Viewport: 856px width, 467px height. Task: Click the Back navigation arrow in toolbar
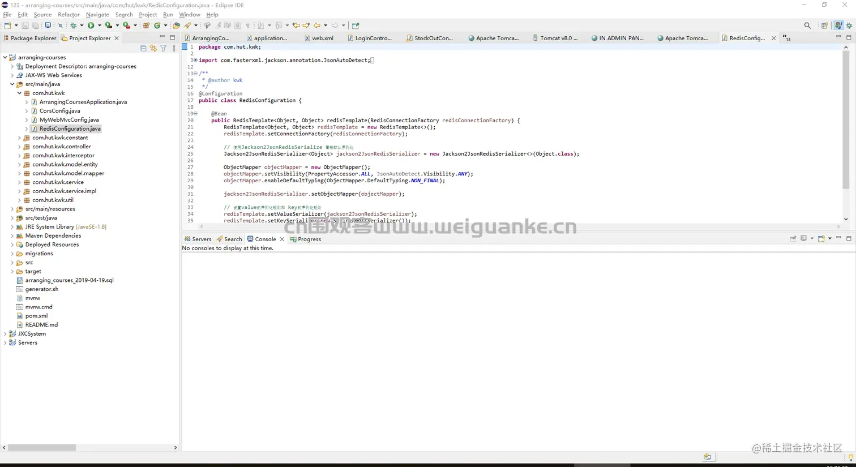[317, 25]
